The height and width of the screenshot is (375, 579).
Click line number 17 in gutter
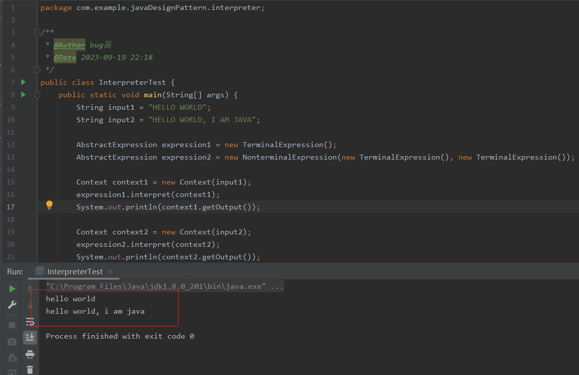pos(10,207)
